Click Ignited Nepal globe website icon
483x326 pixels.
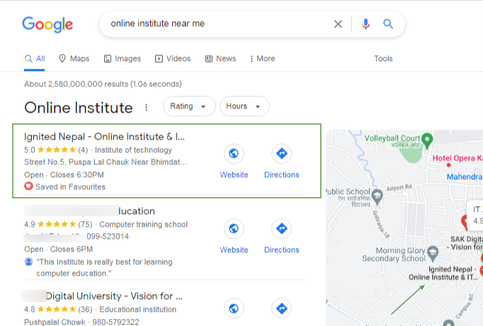(234, 153)
